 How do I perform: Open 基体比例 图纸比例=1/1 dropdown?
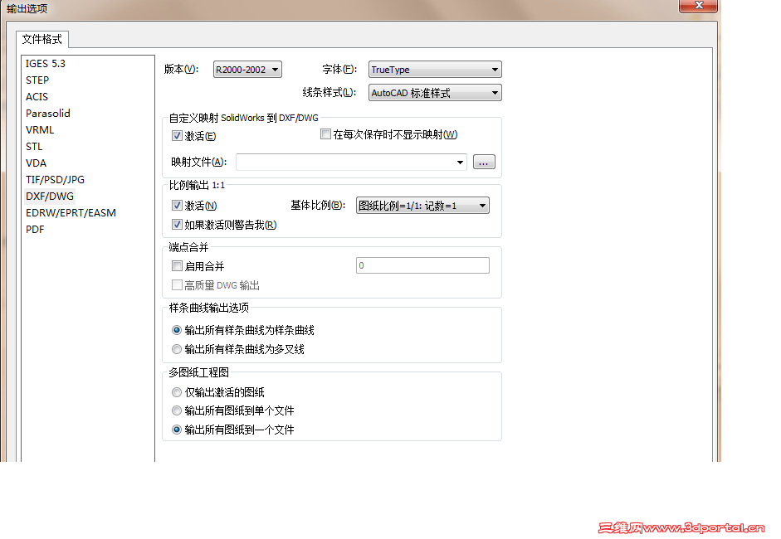pyautogui.click(x=422, y=206)
